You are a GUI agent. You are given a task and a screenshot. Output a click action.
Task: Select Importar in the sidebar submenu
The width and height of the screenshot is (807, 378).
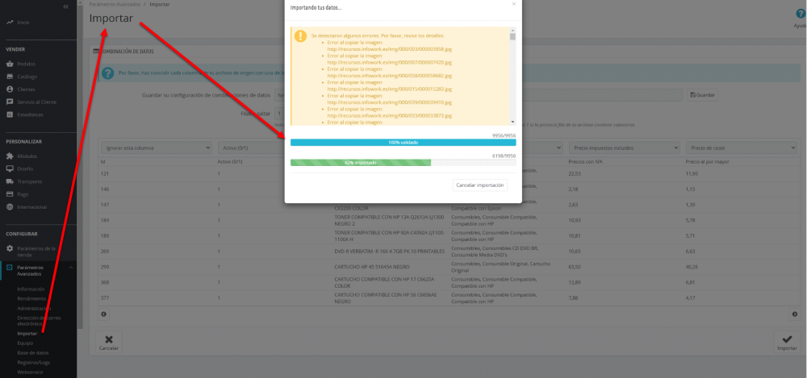point(27,334)
